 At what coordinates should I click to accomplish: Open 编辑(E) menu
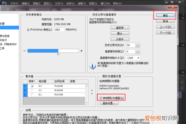tap(26, 3)
